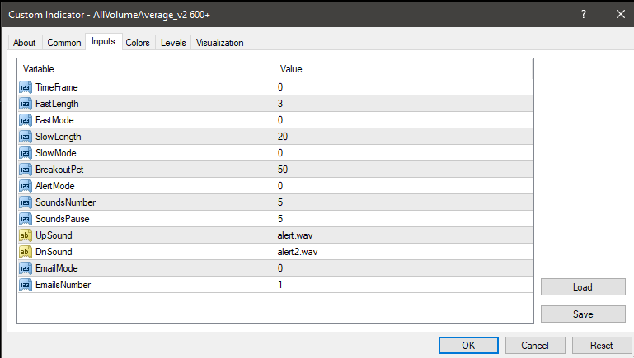Click the string icon beside UpSound

(x=25, y=235)
